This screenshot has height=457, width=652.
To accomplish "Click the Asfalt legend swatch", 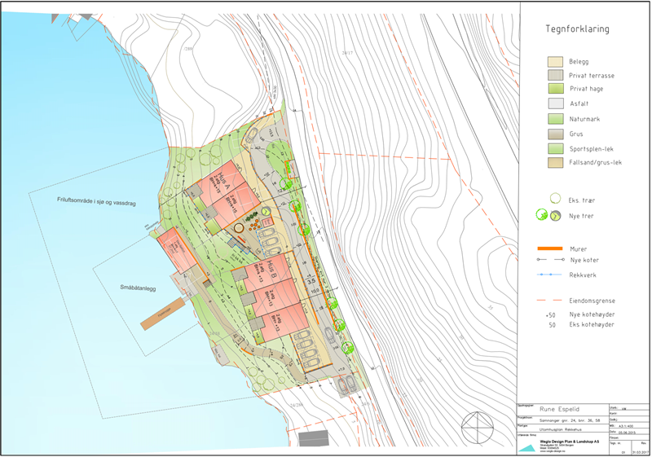I will coord(554,104).
